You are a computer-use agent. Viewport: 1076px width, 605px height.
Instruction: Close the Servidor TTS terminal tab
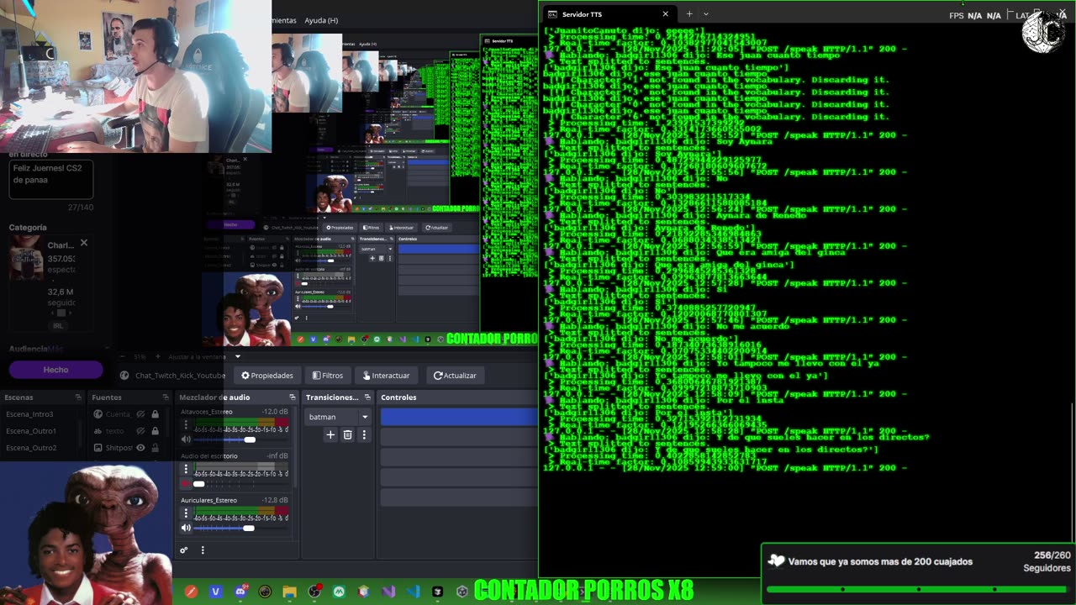tap(665, 14)
